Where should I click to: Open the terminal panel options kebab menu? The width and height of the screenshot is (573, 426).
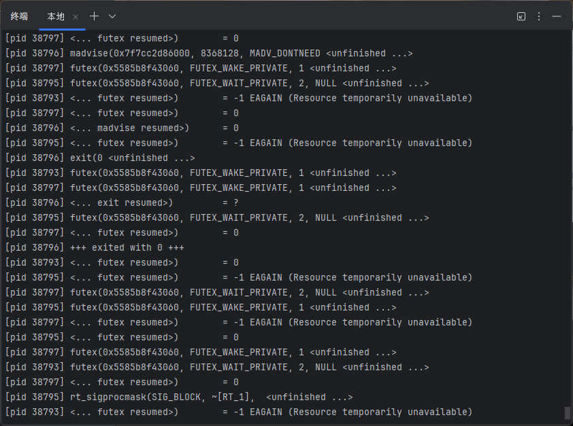pos(539,16)
